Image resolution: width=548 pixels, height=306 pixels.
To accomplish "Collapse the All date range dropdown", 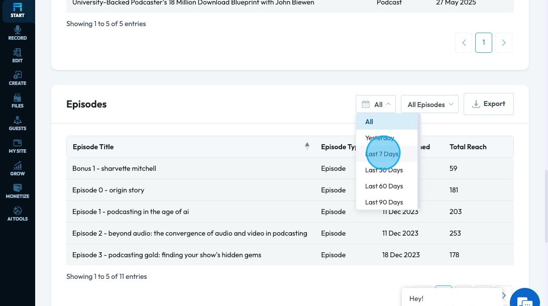I will click(x=376, y=105).
